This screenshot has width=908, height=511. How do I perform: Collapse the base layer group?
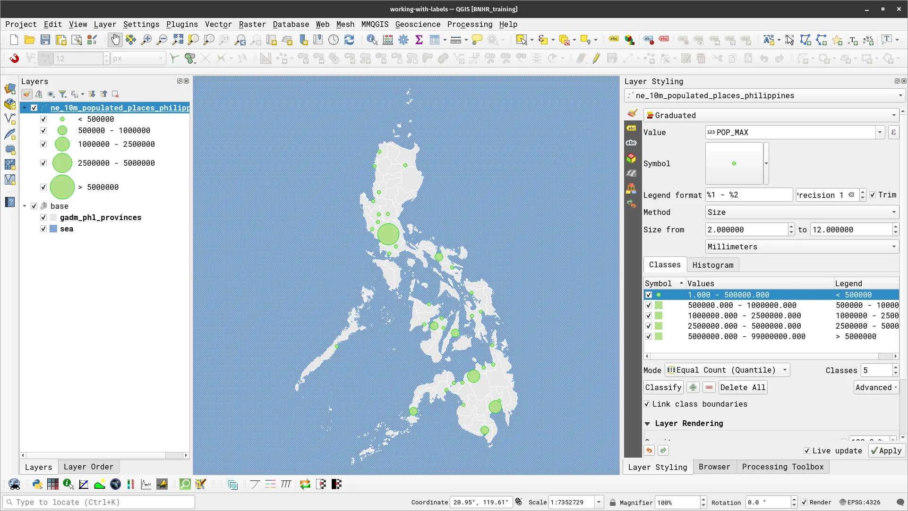[25, 205]
